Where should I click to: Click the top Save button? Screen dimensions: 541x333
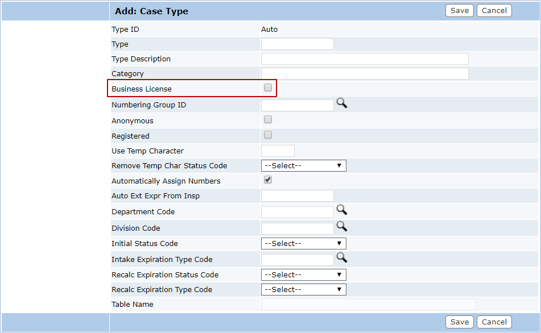pyautogui.click(x=459, y=11)
